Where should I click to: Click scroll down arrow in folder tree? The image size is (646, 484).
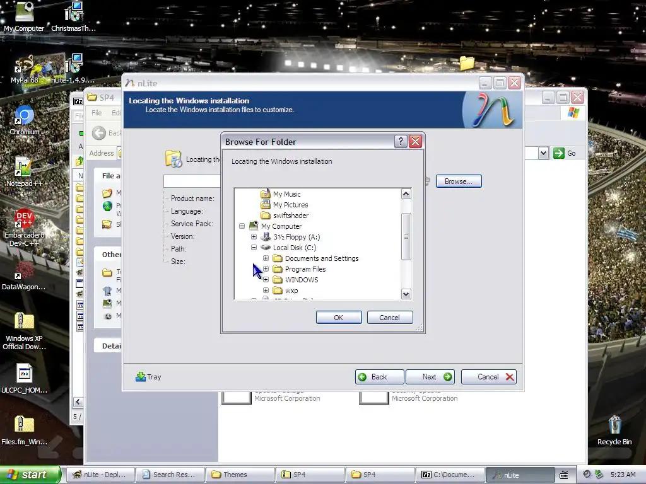click(x=406, y=294)
